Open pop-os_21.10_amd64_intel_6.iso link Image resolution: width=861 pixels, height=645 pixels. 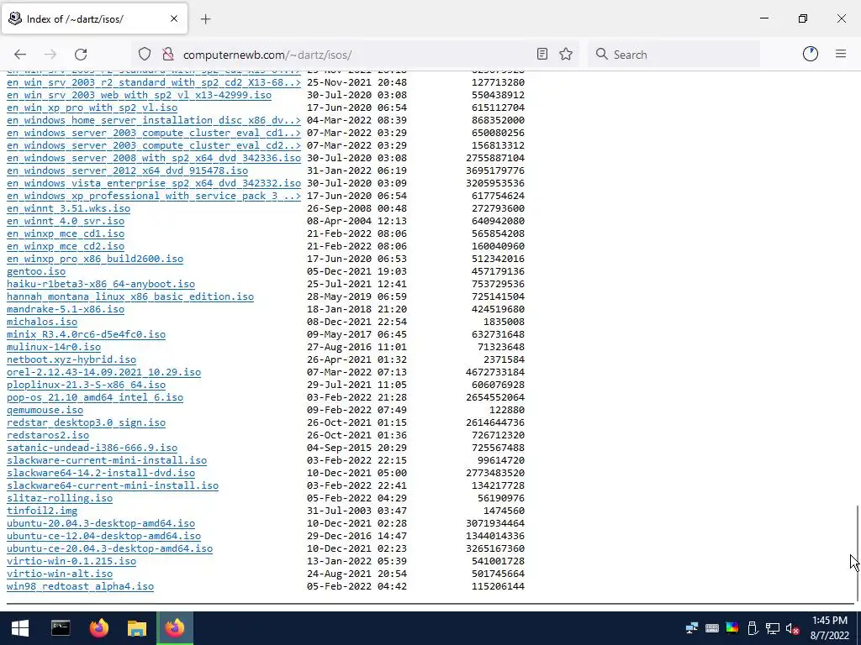pos(95,397)
